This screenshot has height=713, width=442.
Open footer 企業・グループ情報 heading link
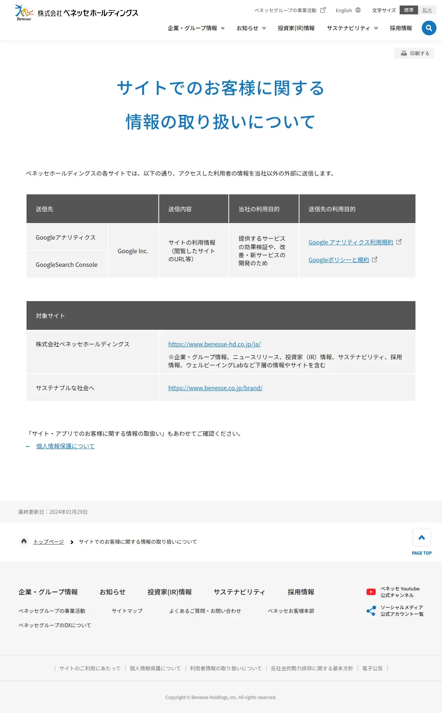48,592
